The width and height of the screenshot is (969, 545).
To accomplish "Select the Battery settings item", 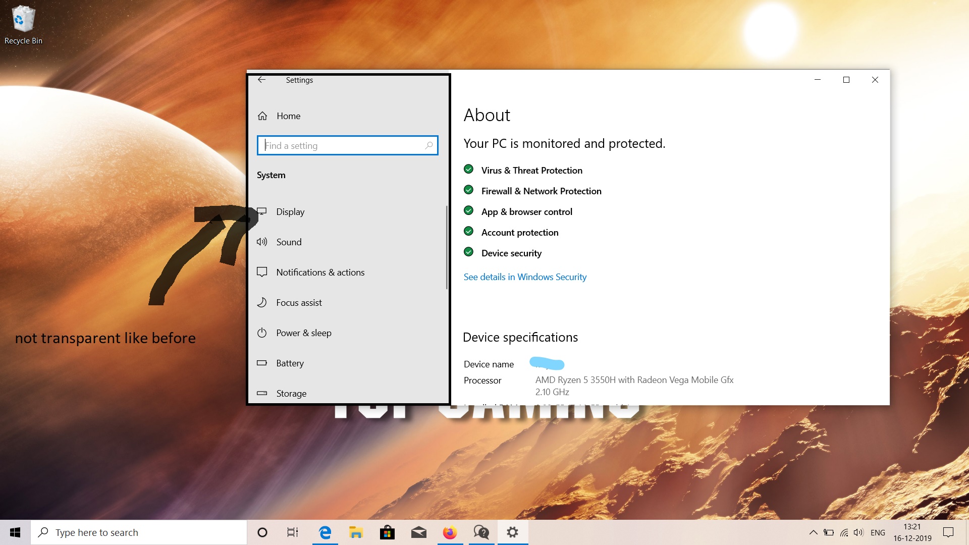I will [290, 363].
